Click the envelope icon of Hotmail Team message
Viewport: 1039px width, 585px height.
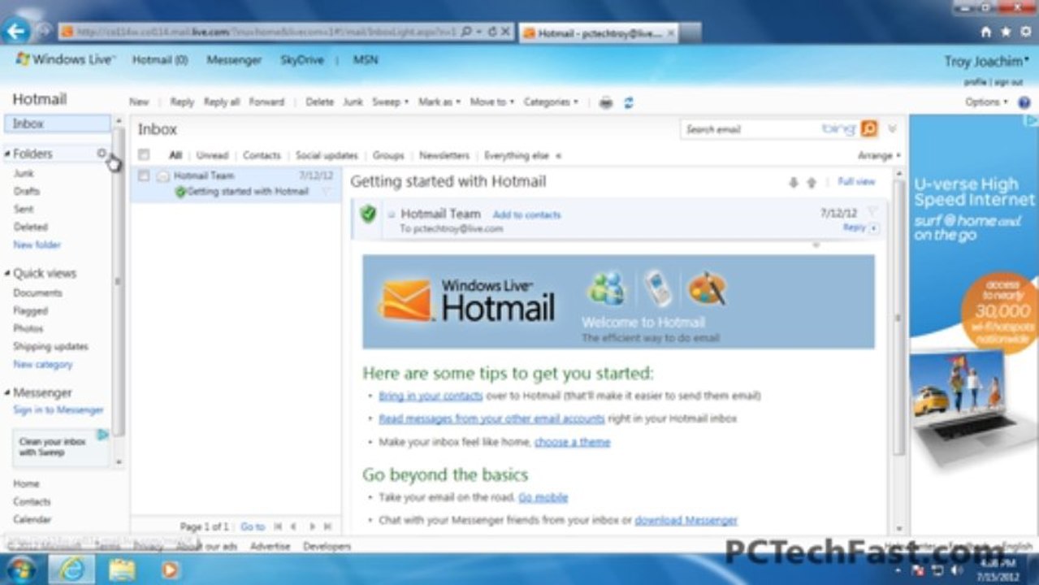162,175
